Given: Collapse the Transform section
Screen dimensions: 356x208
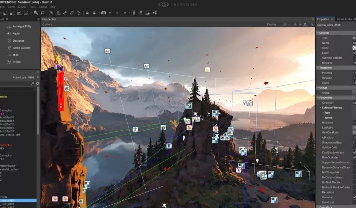Looking at the screenshot, I should click(318, 68).
